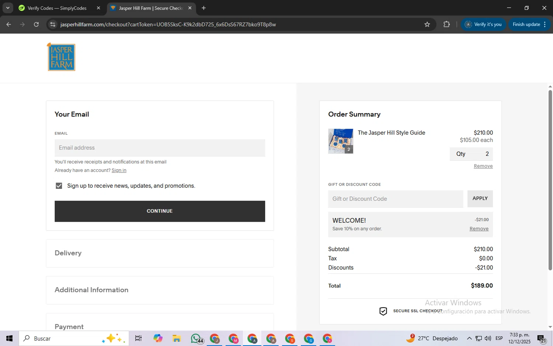Open the volume tray icon
This screenshot has height=346, width=553.
pyautogui.click(x=488, y=338)
